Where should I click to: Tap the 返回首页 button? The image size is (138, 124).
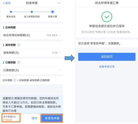107,57
